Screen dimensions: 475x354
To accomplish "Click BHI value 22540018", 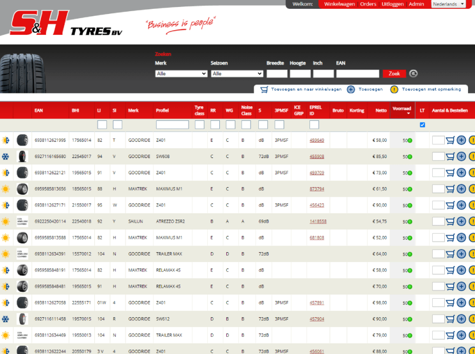I will (x=82, y=221).
